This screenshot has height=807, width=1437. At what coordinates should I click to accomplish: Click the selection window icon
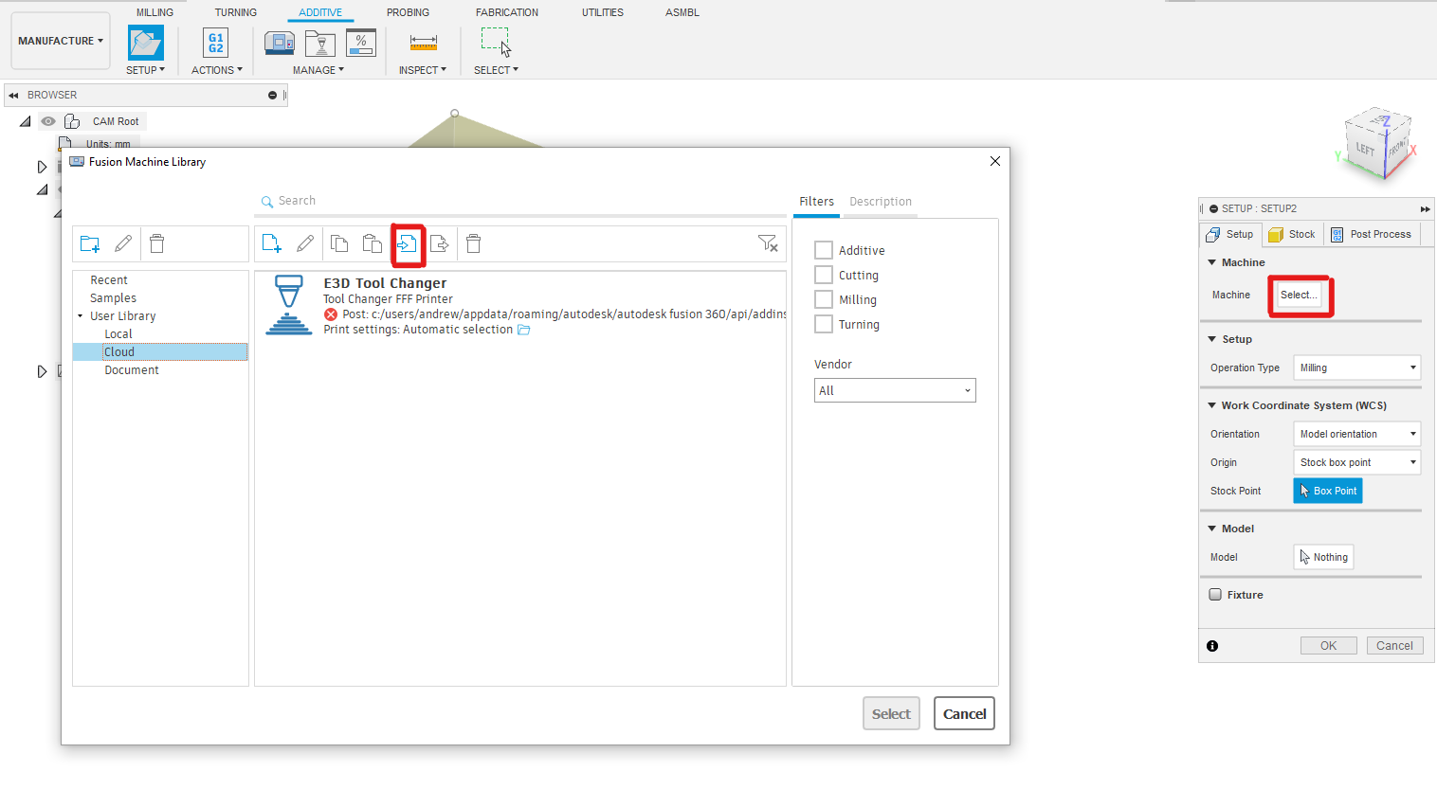(x=496, y=42)
